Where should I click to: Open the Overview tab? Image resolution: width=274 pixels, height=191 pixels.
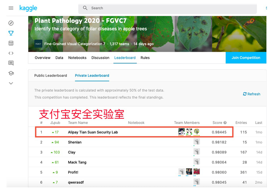43,58
